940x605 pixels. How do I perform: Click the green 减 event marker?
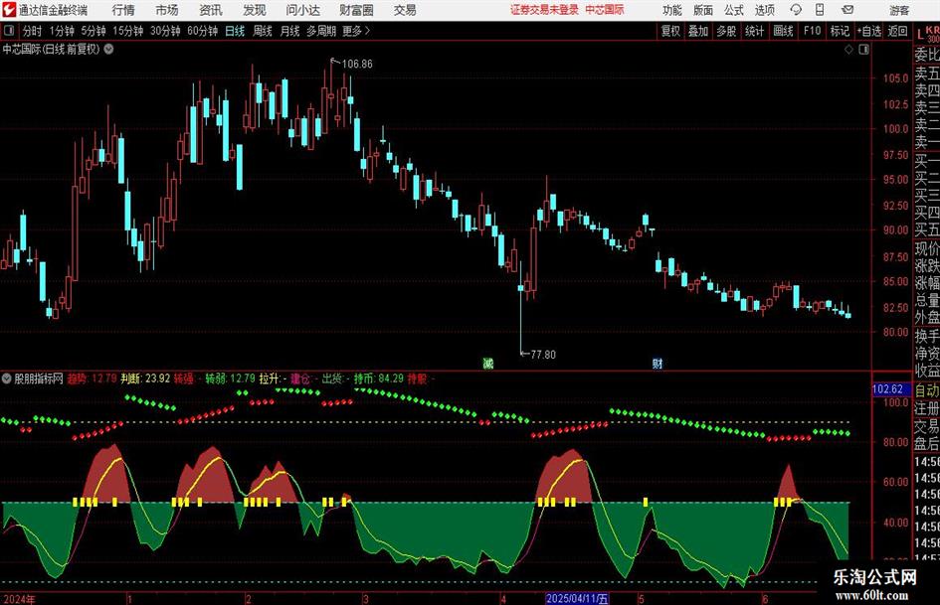(488, 363)
